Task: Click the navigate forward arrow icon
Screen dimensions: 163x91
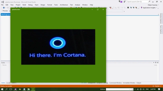Action: (x=8, y=8)
